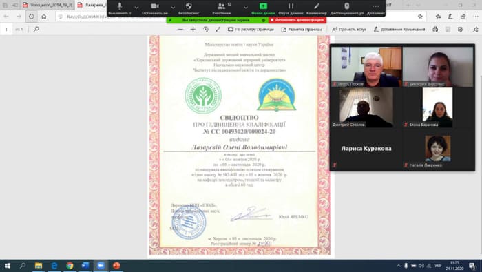Open PowerPoint from the taskbar
This screenshot has width=482, height=272.
pyautogui.click(x=116, y=266)
